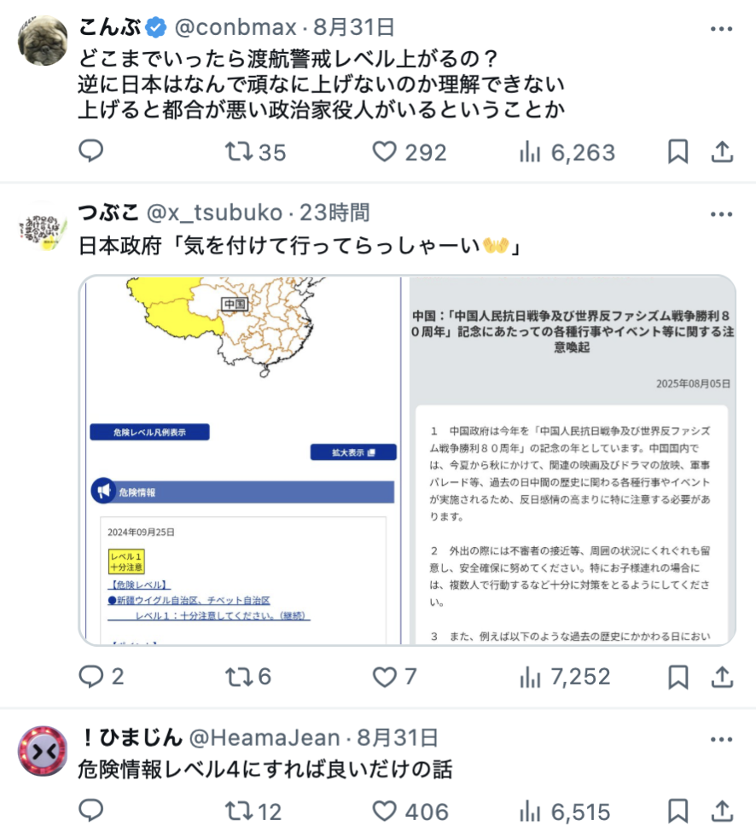Open more options on @HeamaJean post
The width and height of the screenshot is (756, 838).
click(721, 740)
